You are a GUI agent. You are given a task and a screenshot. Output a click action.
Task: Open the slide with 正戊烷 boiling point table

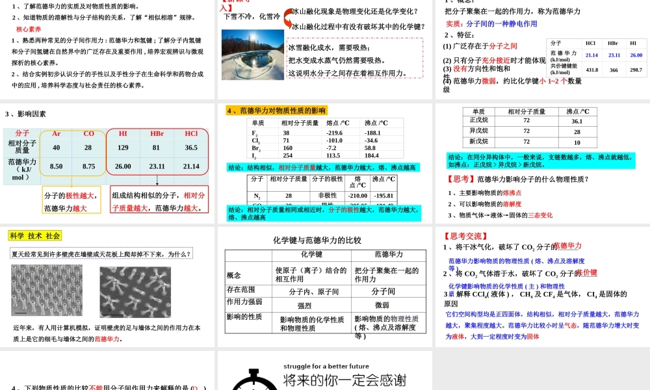(x=543, y=164)
